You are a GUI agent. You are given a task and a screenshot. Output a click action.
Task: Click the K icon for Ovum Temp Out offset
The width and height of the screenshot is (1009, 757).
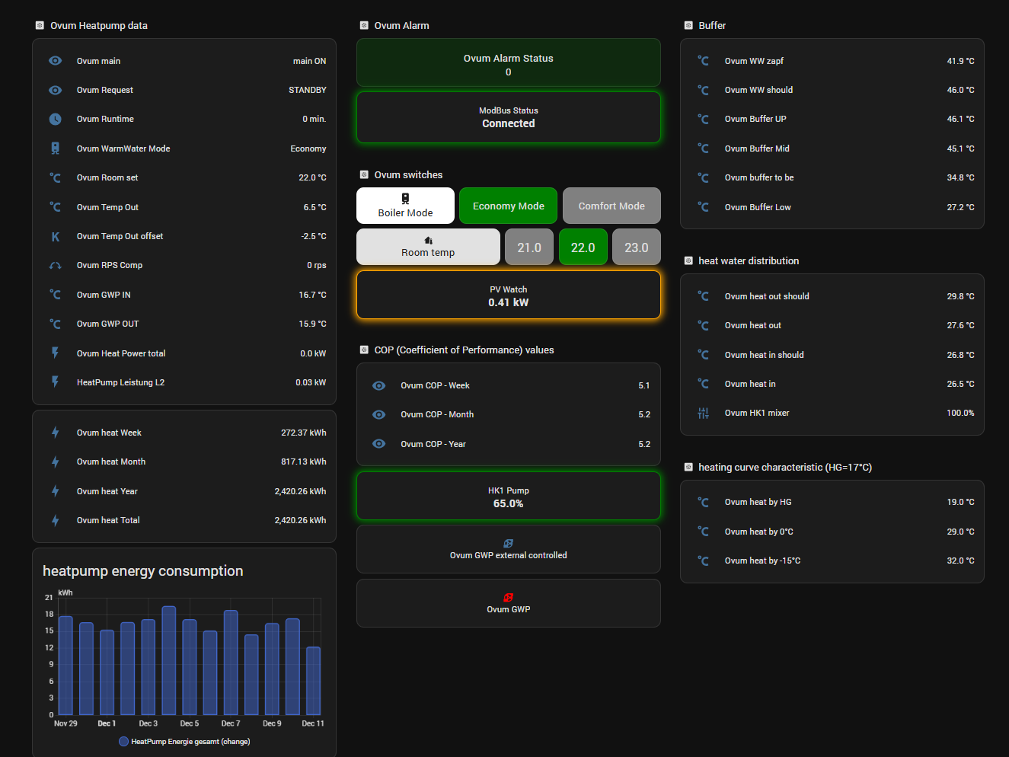pyautogui.click(x=56, y=237)
